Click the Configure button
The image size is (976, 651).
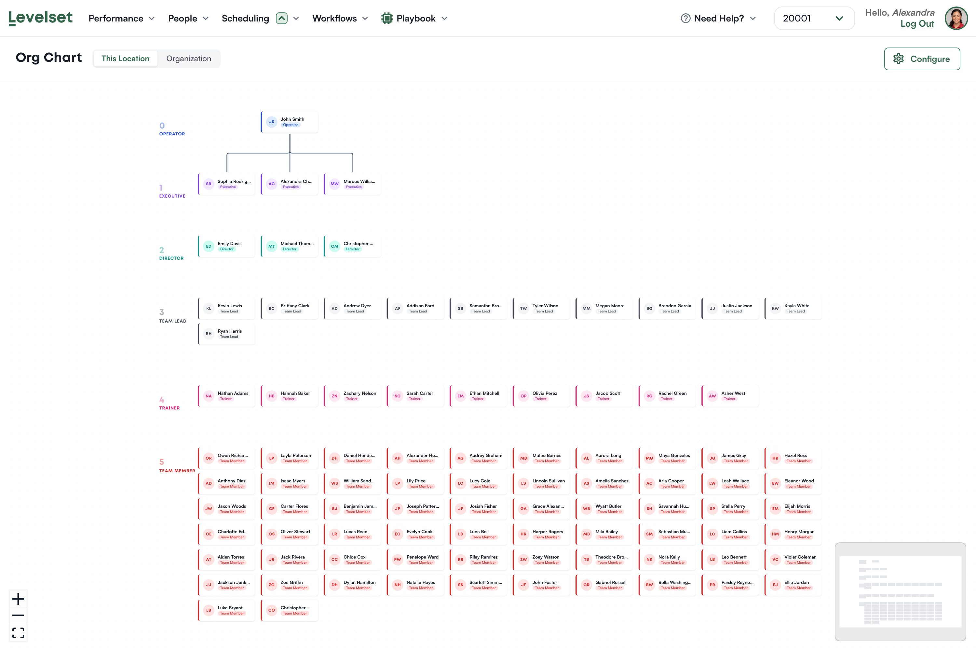[922, 59]
